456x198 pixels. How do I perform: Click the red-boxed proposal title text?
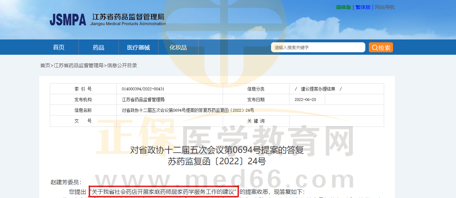pyautogui.click(x=164, y=192)
